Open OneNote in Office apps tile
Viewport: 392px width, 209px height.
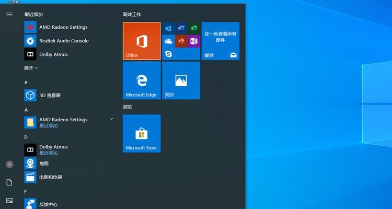pos(194,41)
